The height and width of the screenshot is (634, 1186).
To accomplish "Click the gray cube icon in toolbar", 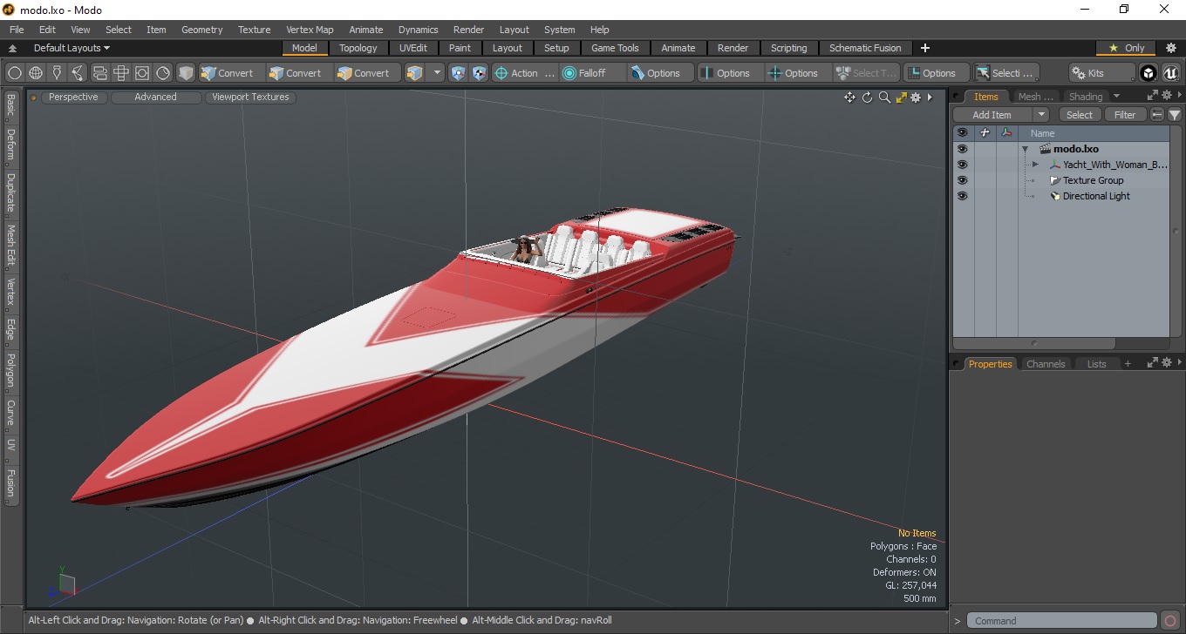I will [186, 73].
